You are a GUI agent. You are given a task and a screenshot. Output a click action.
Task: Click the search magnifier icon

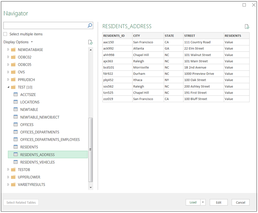(x=90, y=26)
